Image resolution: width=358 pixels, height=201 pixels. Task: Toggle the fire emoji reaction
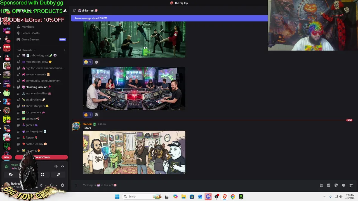88,114
